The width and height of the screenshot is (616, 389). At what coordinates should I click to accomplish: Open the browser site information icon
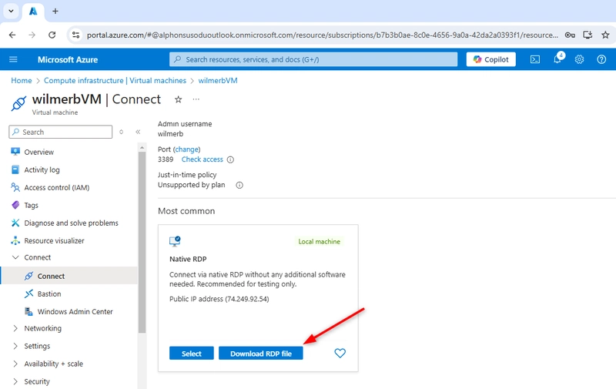click(x=75, y=35)
